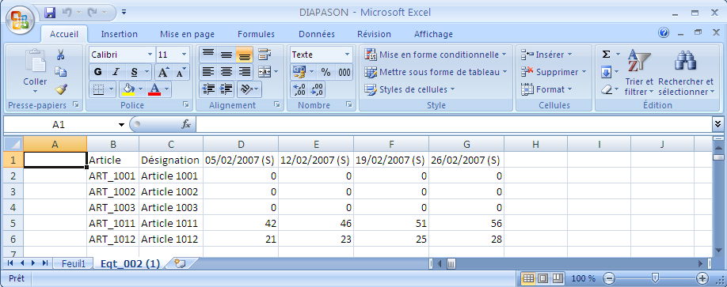727x287 pixels.
Task: Click the Cut scissors icon
Action: point(60,55)
